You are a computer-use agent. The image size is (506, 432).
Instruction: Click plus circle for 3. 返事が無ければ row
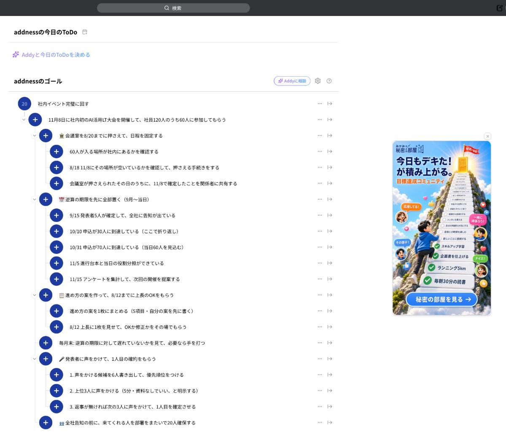(x=56, y=407)
